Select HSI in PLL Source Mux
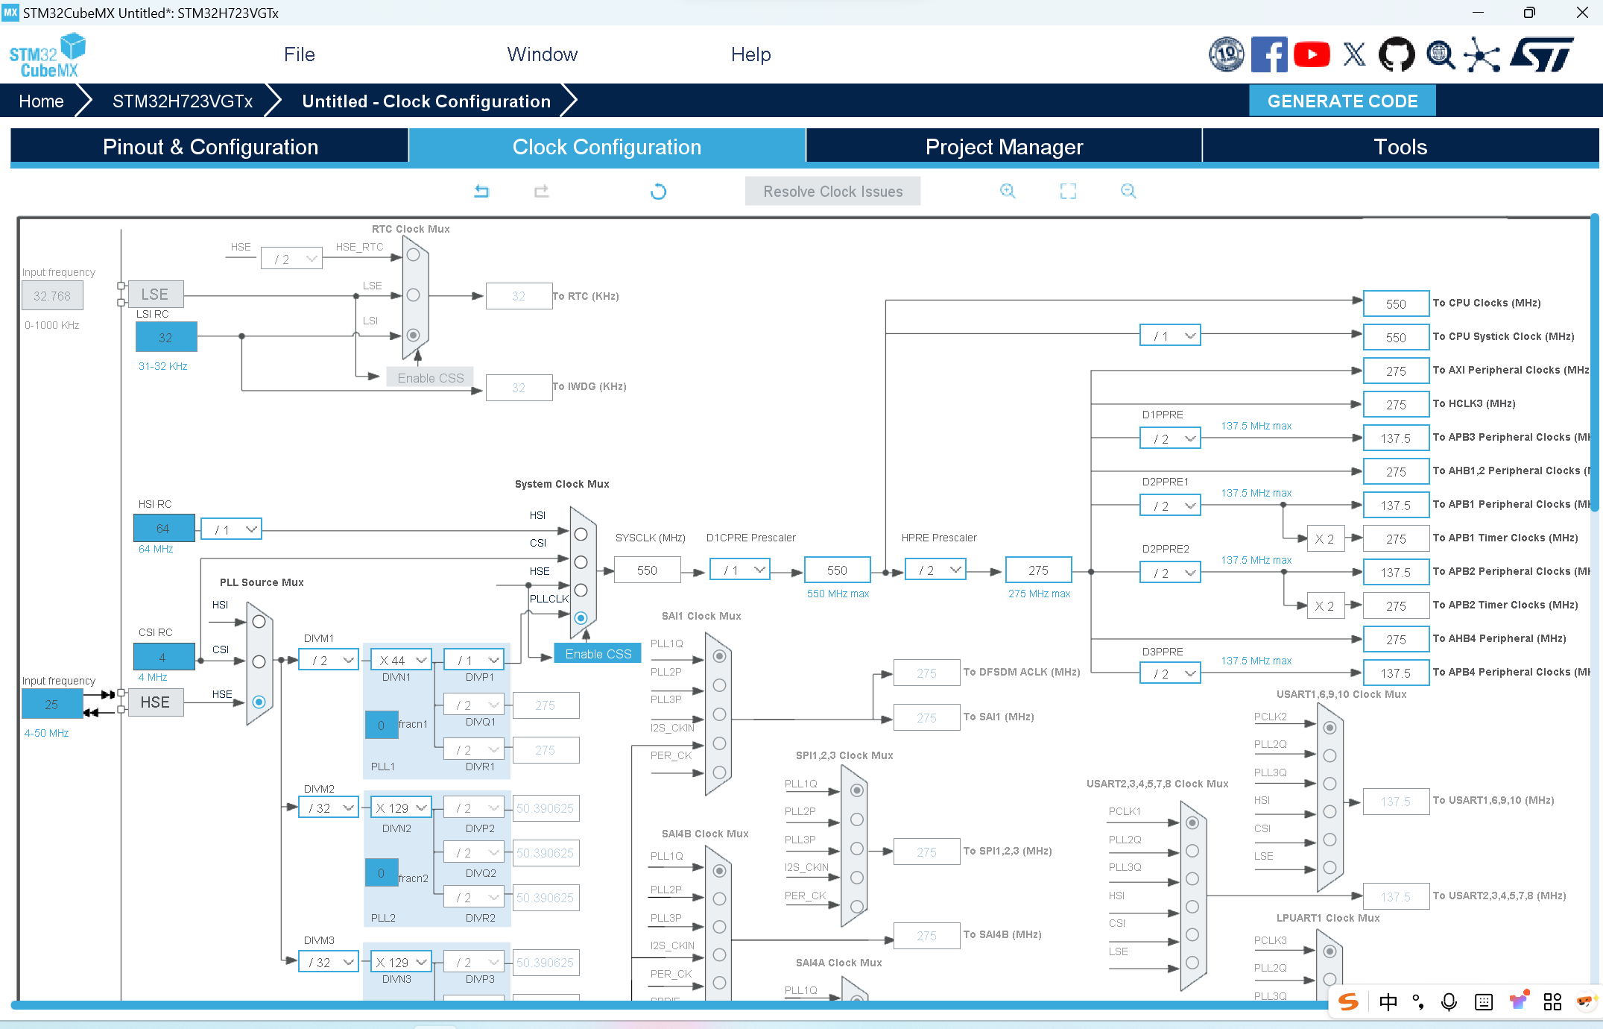This screenshot has width=1603, height=1029. (x=259, y=621)
